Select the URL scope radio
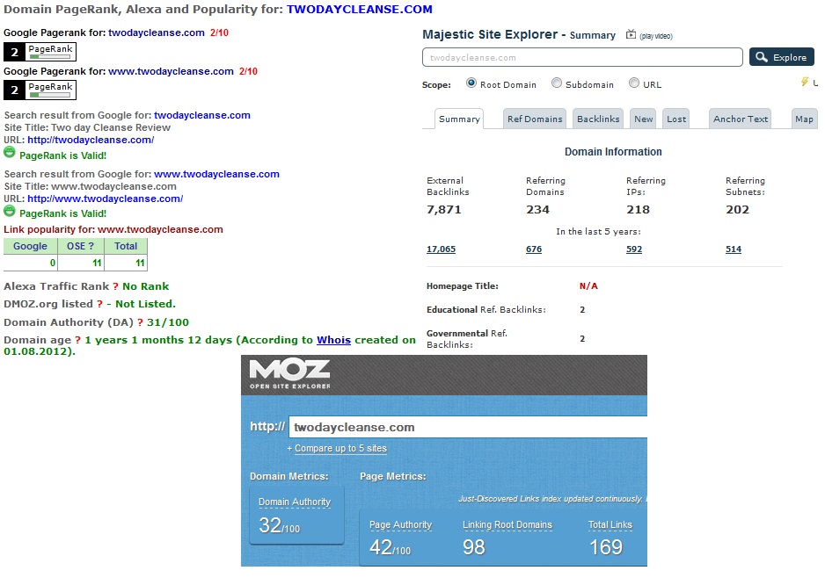This screenshot has width=825, height=585. (634, 83)
